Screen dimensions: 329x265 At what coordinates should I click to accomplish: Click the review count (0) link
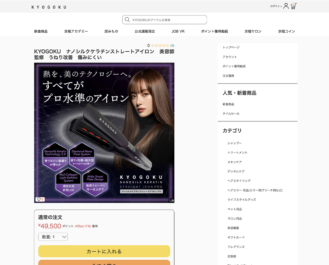point(172,45)
